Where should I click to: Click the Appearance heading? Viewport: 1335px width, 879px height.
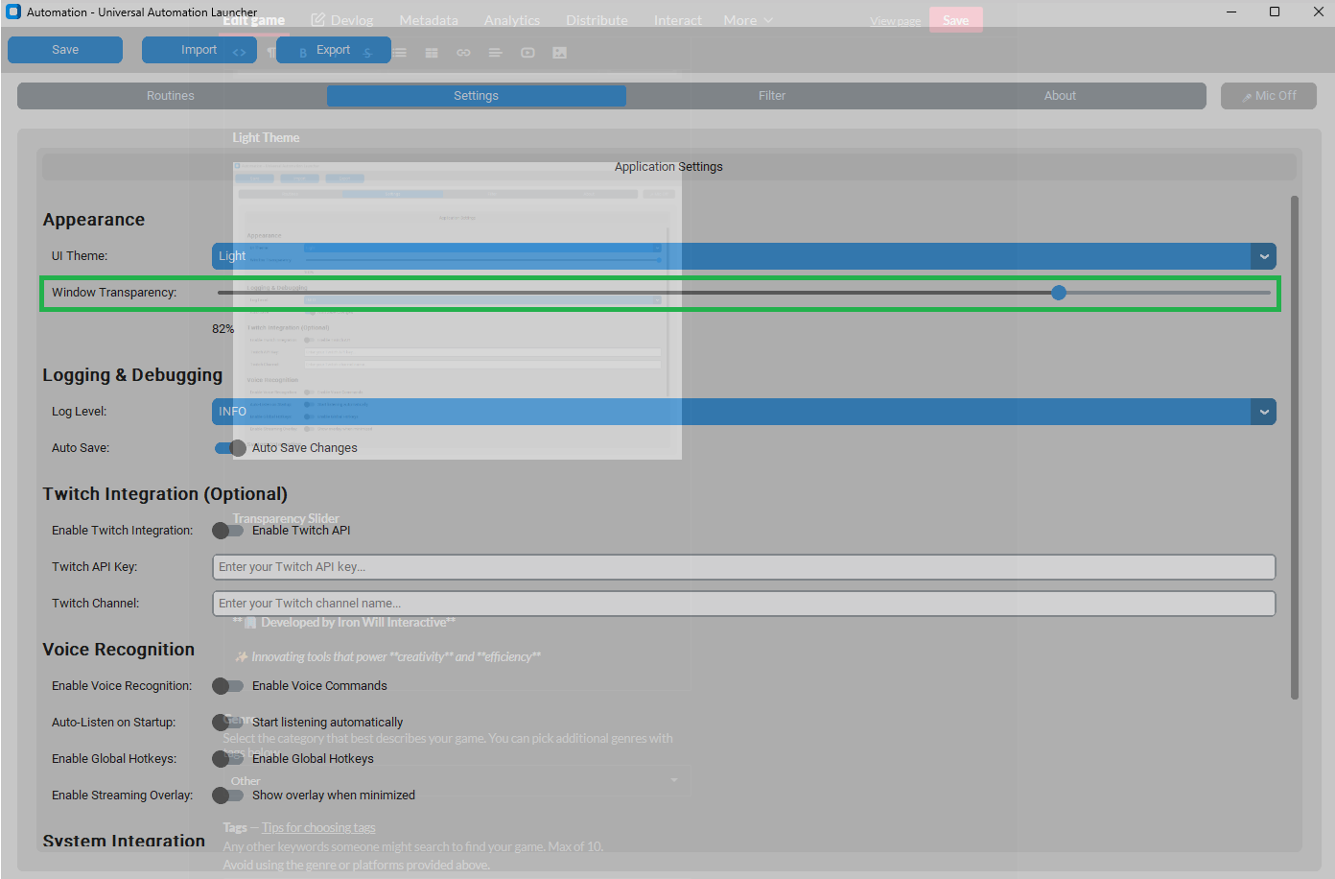(x=94, y=220)
